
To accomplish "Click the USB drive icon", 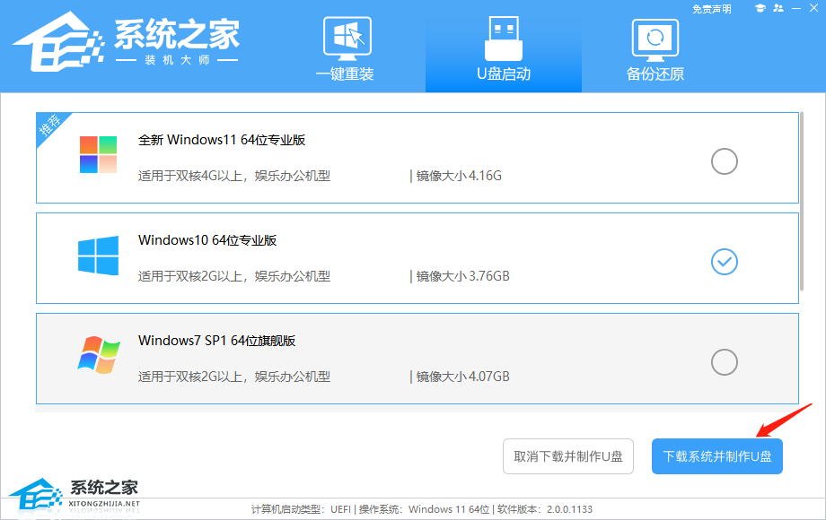I will [x=503, y=38].
